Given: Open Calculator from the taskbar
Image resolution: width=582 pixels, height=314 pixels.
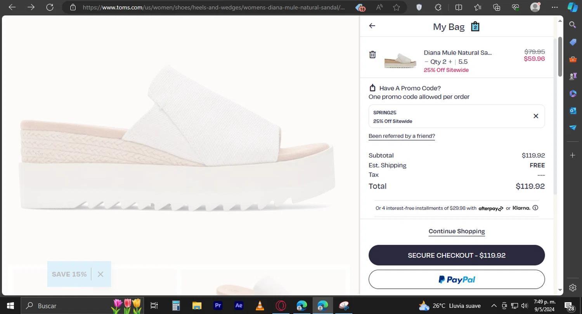Looking at the screenshot, I should 176,305.
